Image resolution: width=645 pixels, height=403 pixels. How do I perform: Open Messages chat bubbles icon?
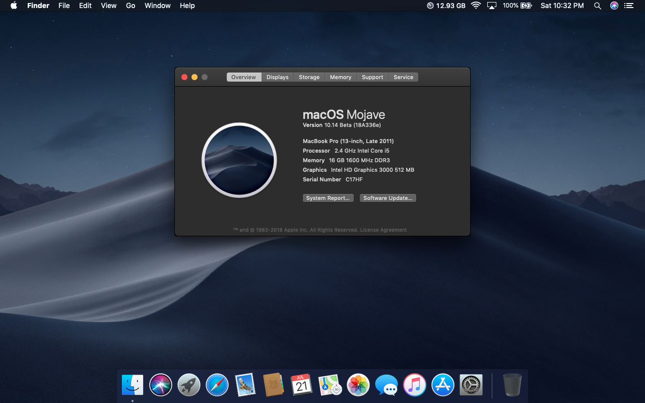(x=386, y=386)
